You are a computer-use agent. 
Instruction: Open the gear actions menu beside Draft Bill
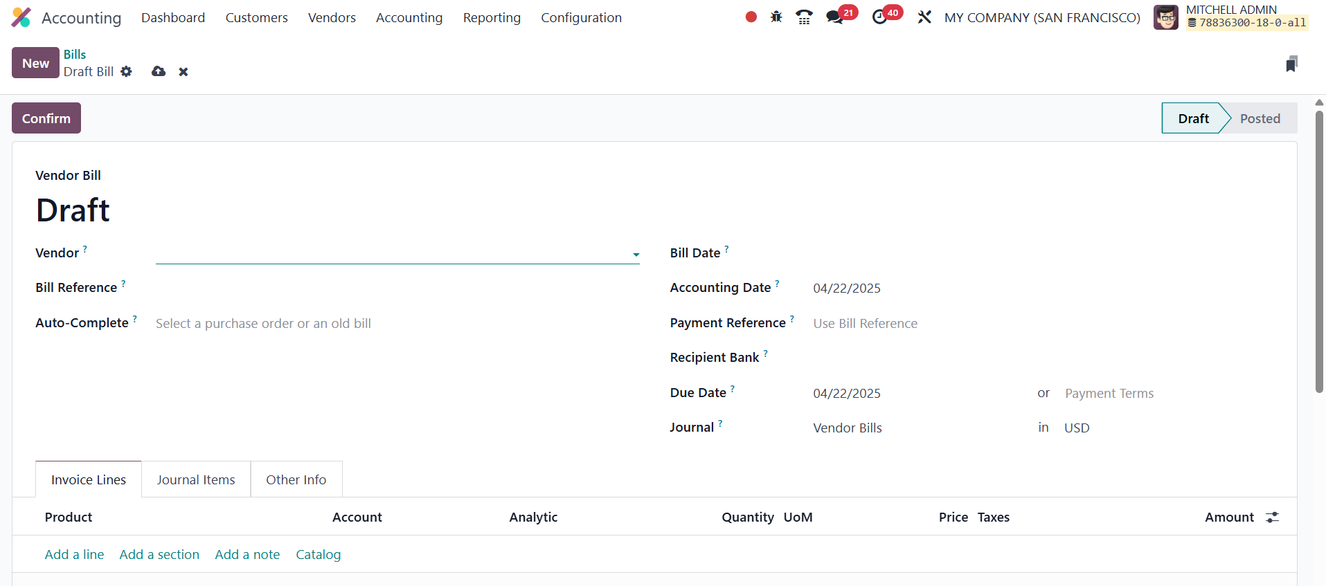click(x=126, y=71)
